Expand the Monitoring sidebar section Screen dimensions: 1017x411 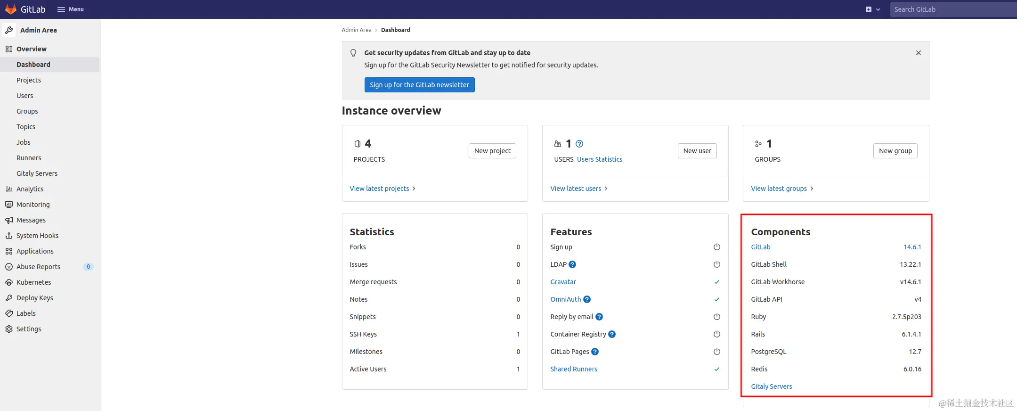click(33, 205)
